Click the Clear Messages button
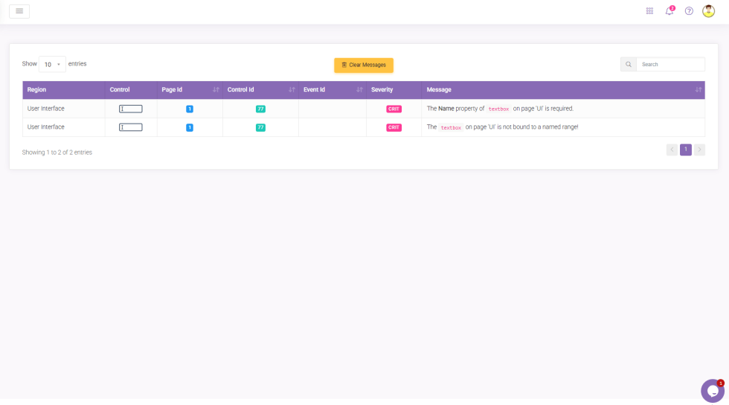Screen dimensions: 729x405 (364, 66)
